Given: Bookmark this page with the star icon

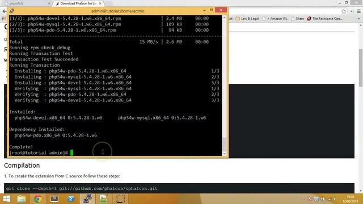Looking at the screenshot, I should click(344, 11).
